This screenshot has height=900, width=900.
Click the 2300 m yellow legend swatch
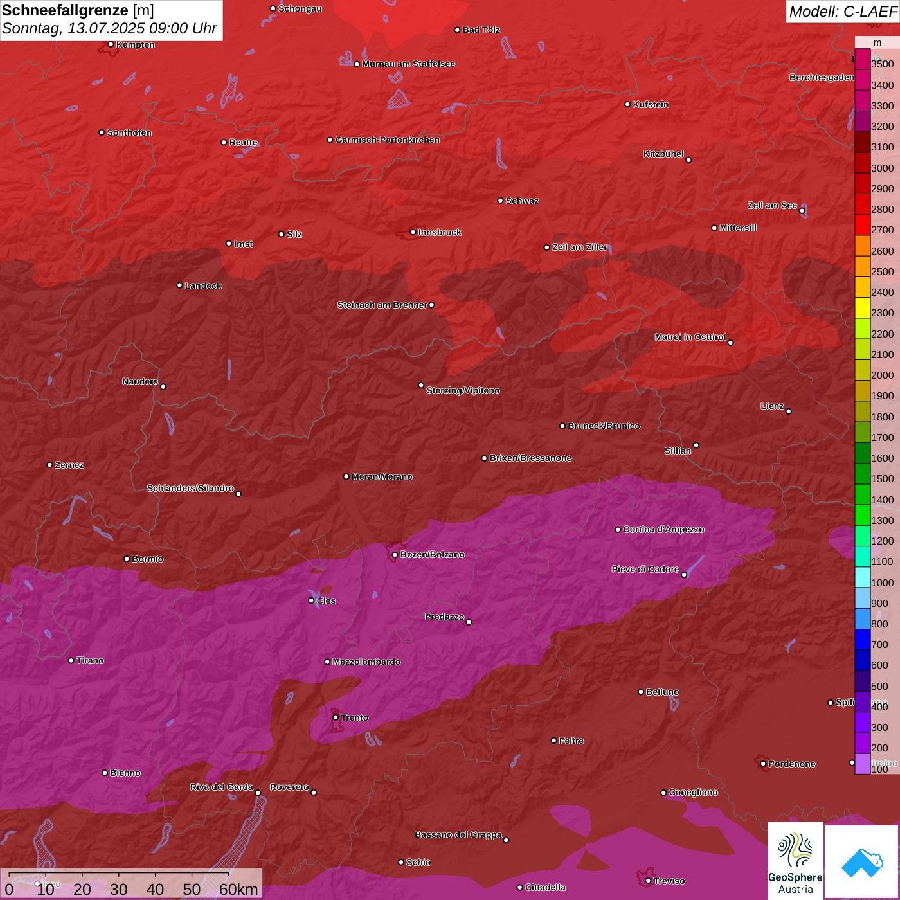863,308
